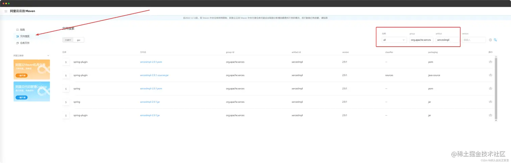The image size is (511, 163).
Task: Click the results list vertical scrollbar thumb
Action: point(496,88)
